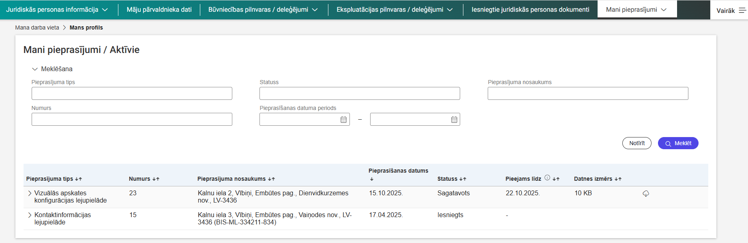Click the Pieprasījuma nosaukums input field
This screenshot has width=748, height=243.
point(587,93)
